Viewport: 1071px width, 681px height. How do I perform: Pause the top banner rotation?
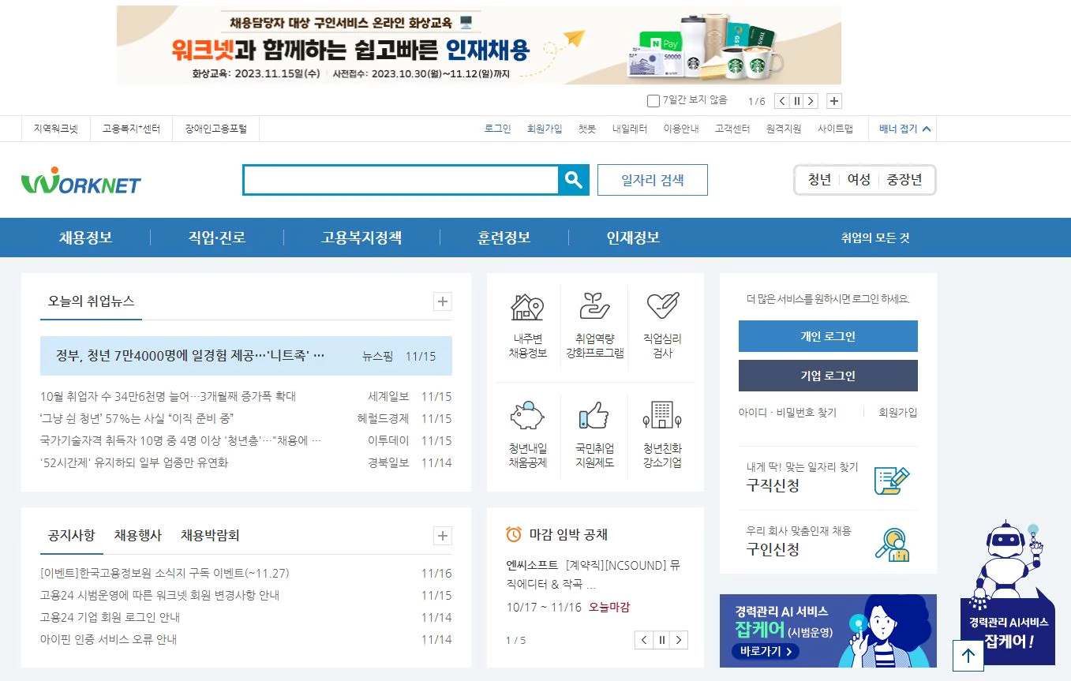(796, 101)
